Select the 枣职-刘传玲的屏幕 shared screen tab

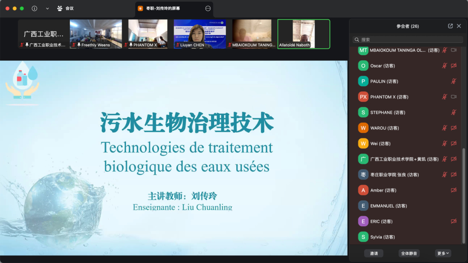pos(163,8)
